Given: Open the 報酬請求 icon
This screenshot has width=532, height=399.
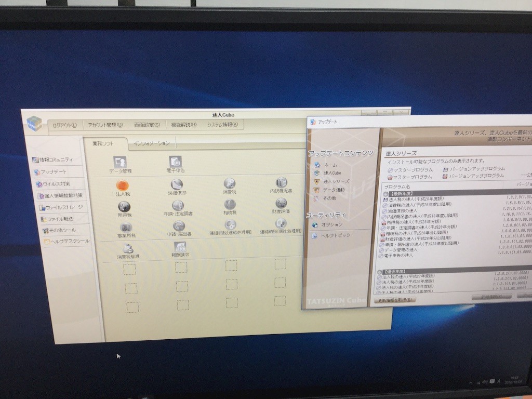Looking at the screenshot, I should pos(180,249).
